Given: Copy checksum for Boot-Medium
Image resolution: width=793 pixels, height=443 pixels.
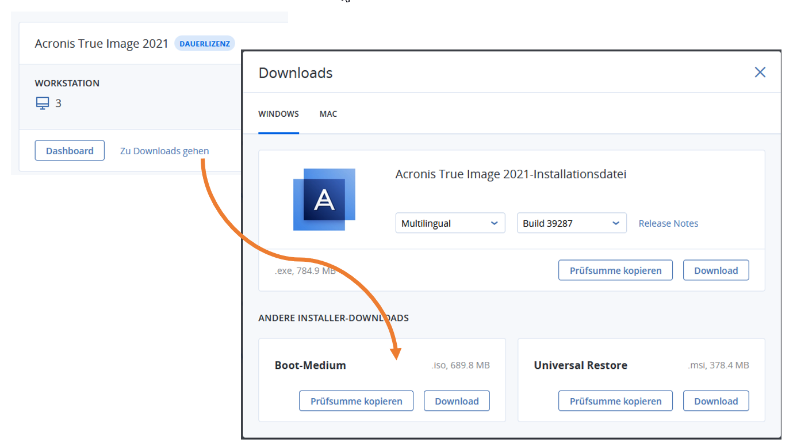Looking at the screenshot, I should click(356, 401).
